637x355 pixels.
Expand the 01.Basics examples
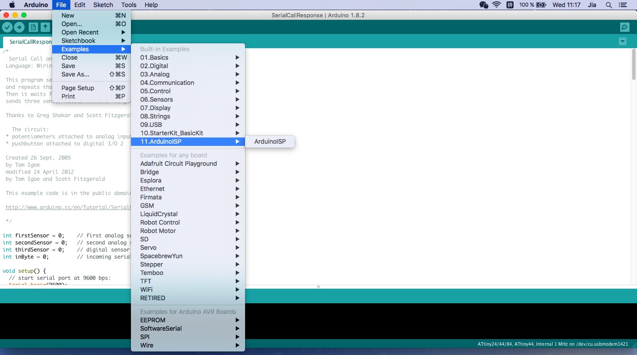[x=188, y=57]
